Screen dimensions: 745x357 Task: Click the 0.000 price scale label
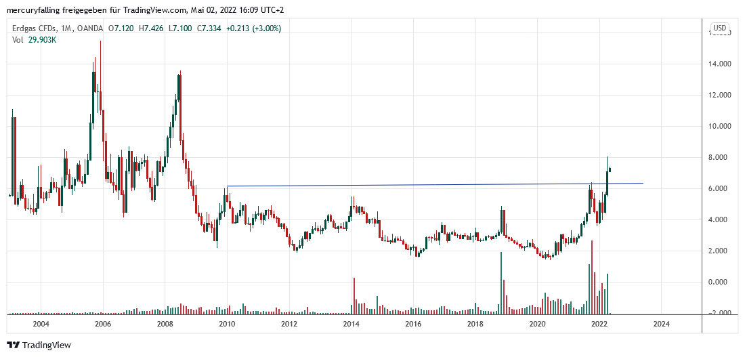[x=720, y=282]
